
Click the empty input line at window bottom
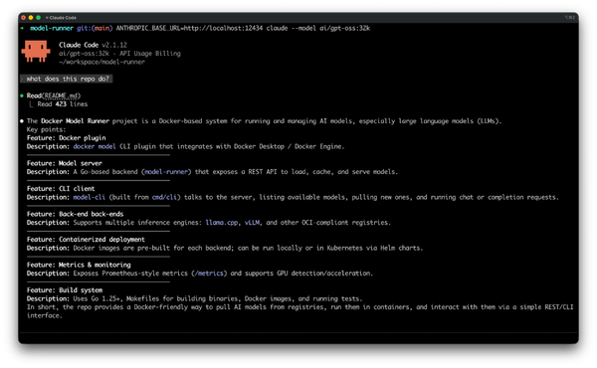298,338
